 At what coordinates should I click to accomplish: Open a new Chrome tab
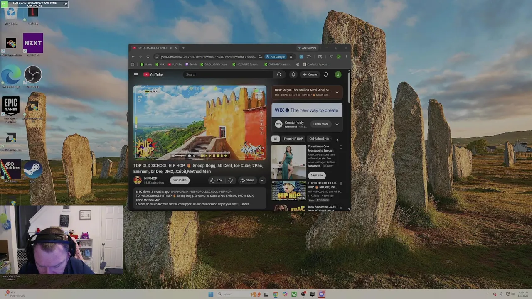183,48
